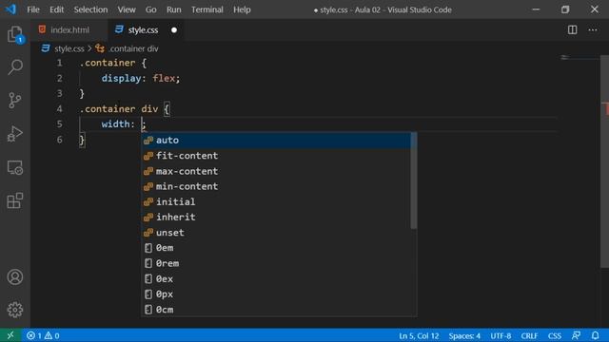Click CRLF end of line setting
Viewport: 609px width, 342px height.
tap(529, 335)
